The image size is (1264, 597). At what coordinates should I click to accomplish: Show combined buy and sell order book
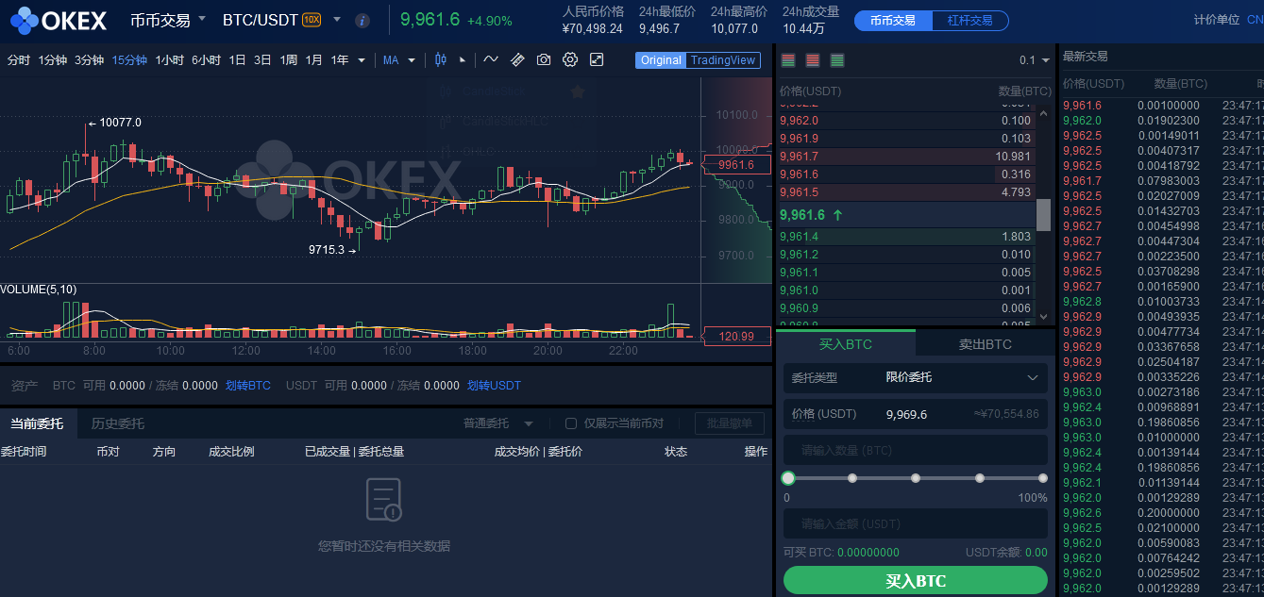(x=788, y=59)
